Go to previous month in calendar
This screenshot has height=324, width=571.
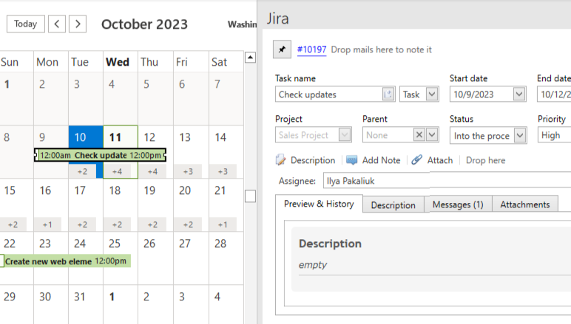click(x=57, y=24)
